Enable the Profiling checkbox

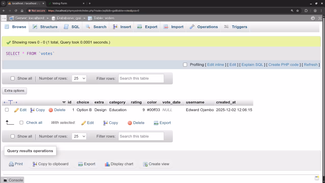[x=185, y=65]
